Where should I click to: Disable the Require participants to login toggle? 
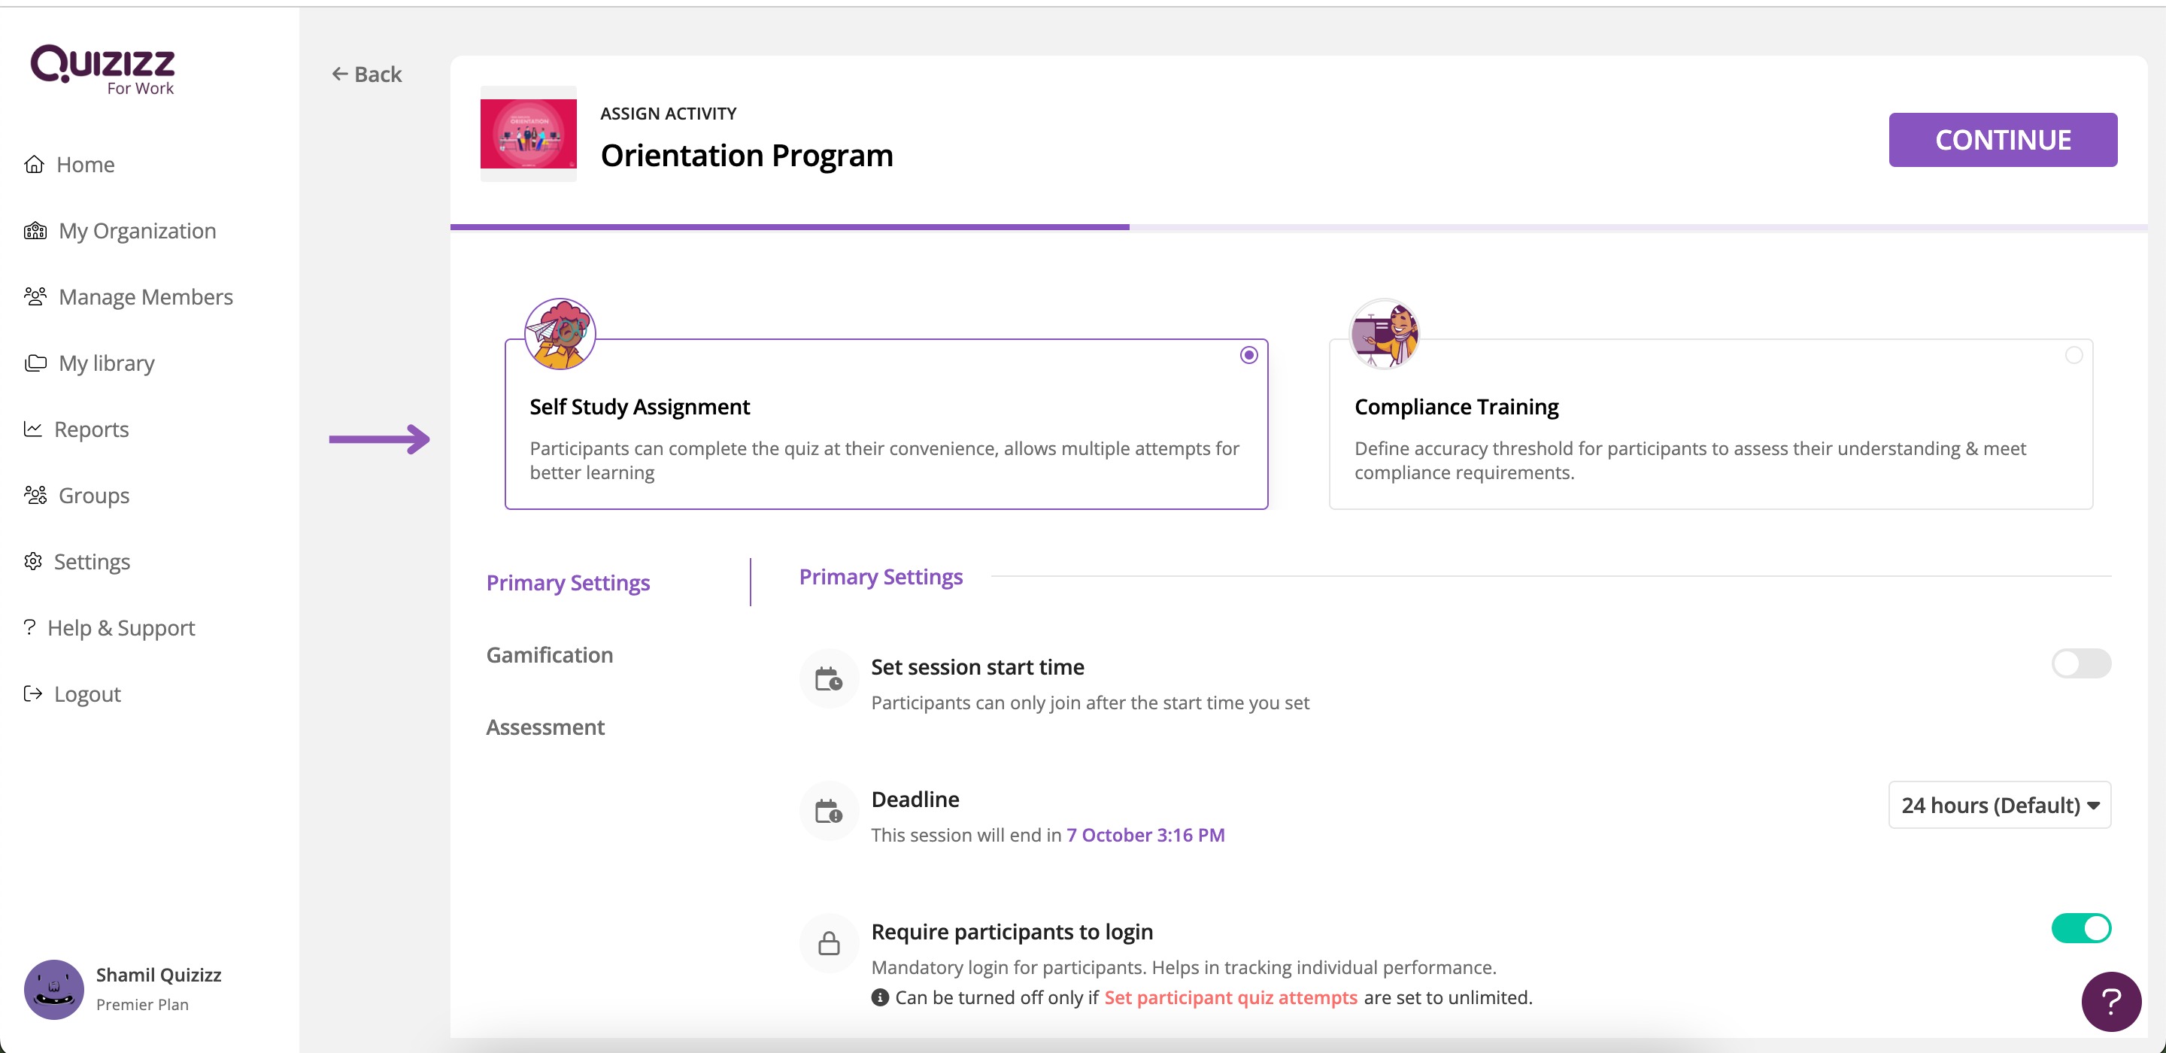[x=2080, y=929]
